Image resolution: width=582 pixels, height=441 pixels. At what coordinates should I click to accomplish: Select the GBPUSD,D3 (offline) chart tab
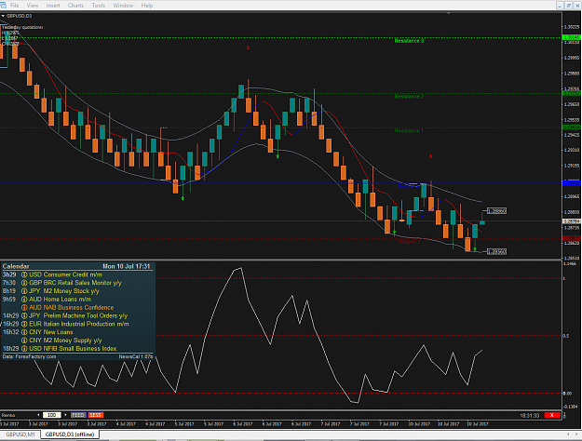[70, 434]
